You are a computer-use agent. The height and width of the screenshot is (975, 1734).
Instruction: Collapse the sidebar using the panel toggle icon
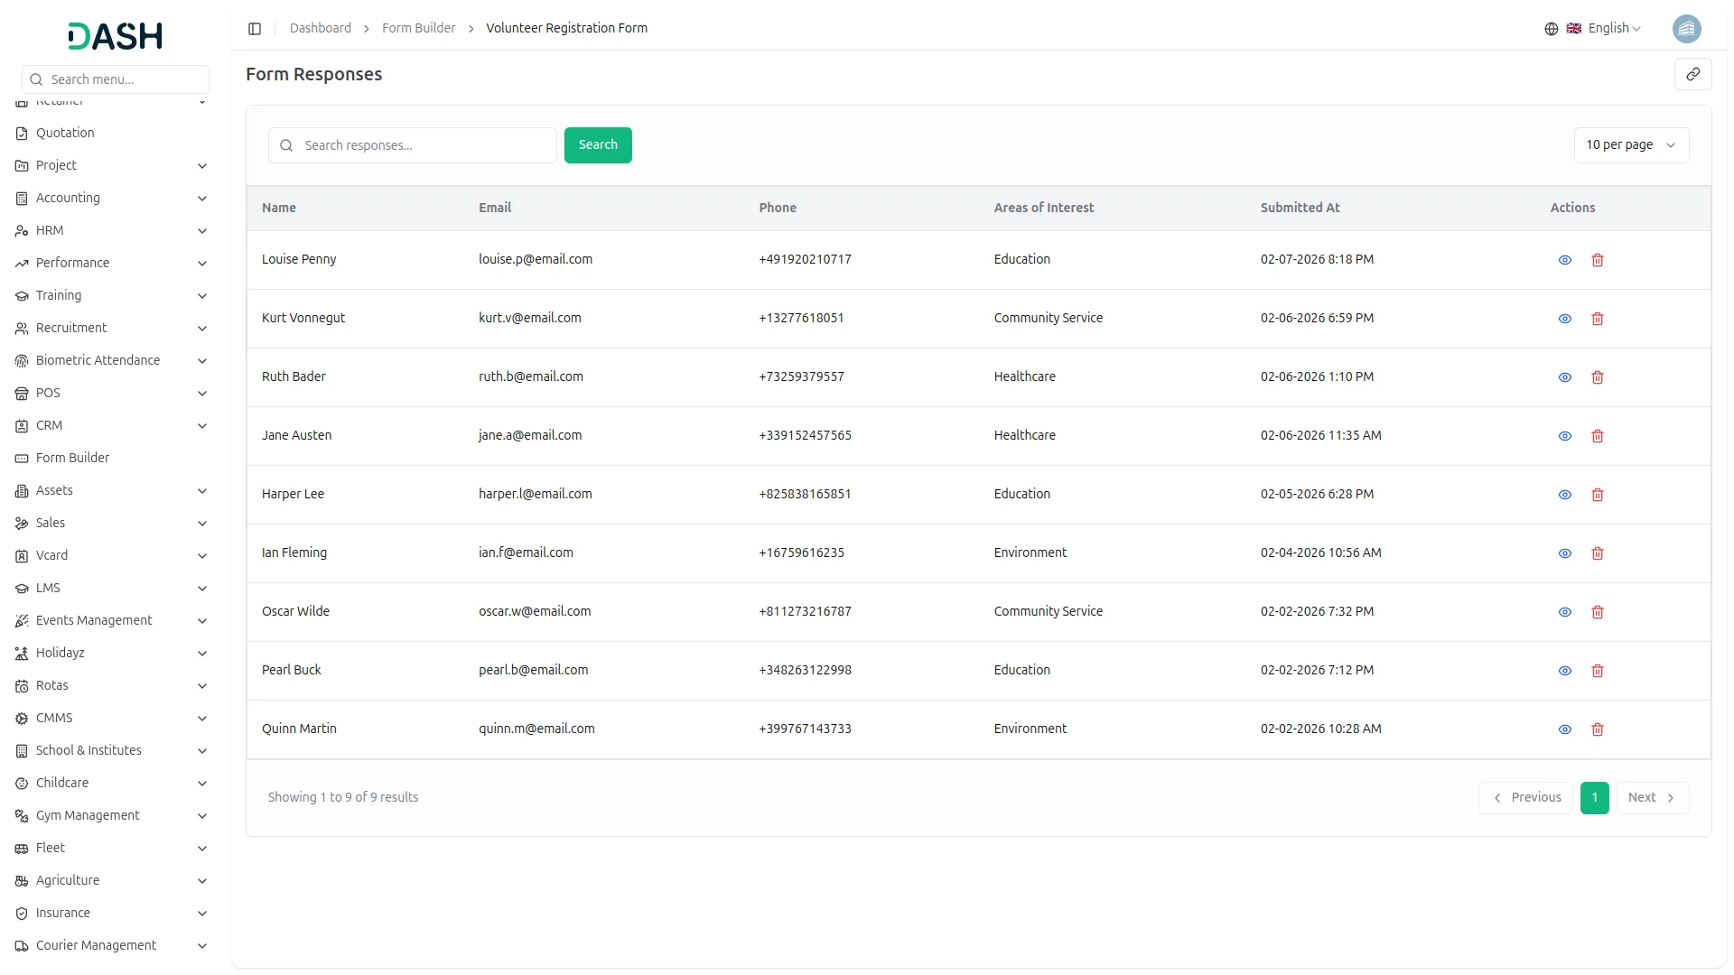[255, 28]
